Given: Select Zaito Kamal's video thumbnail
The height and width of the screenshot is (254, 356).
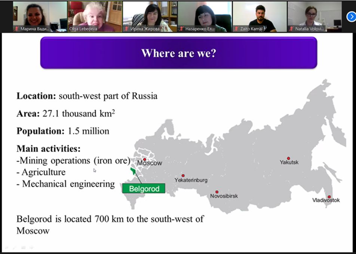Looking at the screenshot, I should [x=260, y=15].
